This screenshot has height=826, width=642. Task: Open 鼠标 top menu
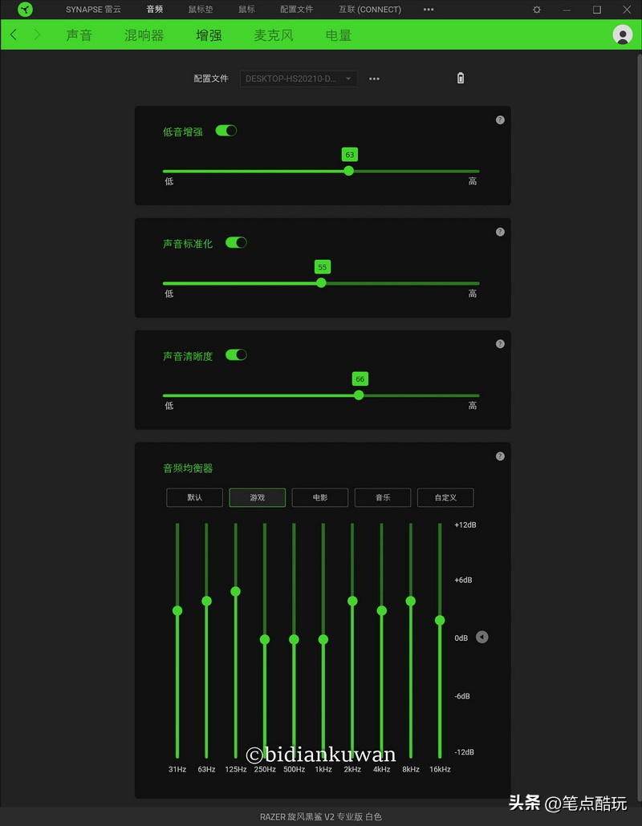[x=246, y=10]
